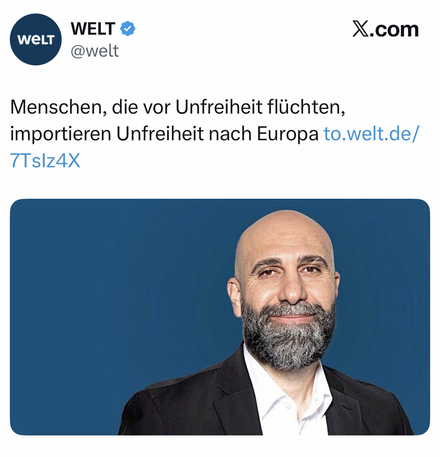440x457 pixels.
Task: Click the tweet line "importieren Unfreiheit nach Europa"
Action: [x=165, y=135]
